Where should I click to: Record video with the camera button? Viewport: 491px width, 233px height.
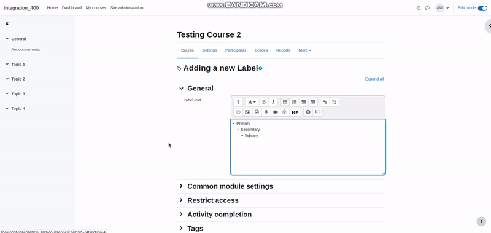tap(276, 113)
